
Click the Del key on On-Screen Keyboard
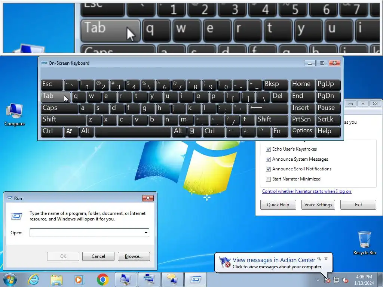pos(280,97)
